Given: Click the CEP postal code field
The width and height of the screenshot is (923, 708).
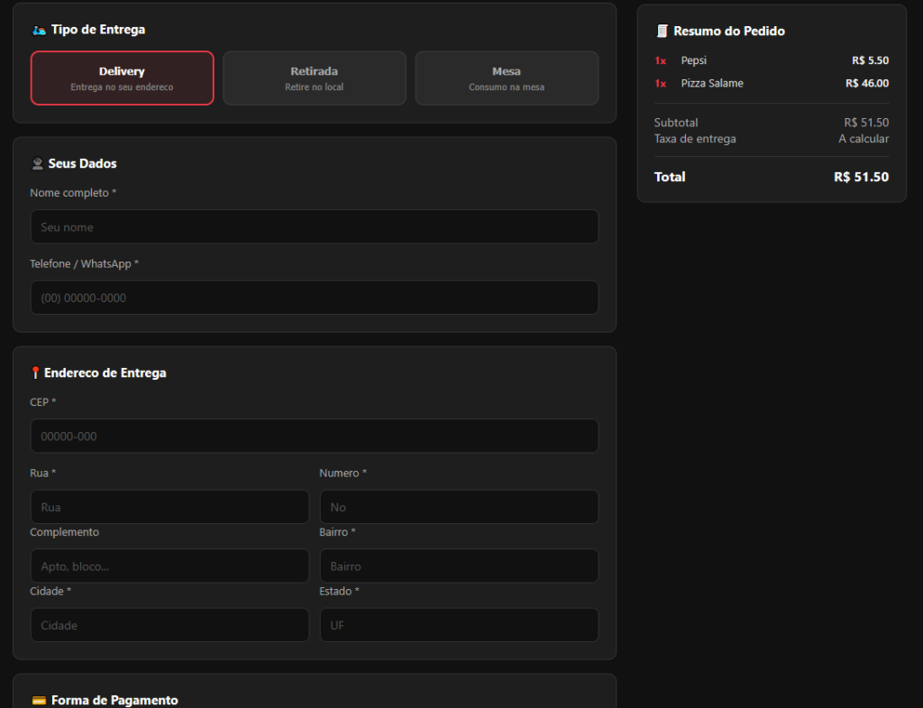Looking at the screenshot, I should [314, 436].
